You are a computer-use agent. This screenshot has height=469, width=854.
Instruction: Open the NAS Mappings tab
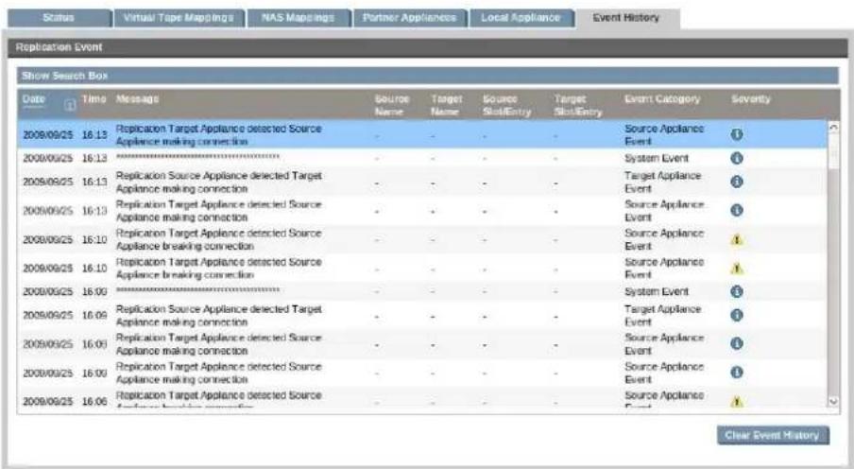click(x=299, y=18)
